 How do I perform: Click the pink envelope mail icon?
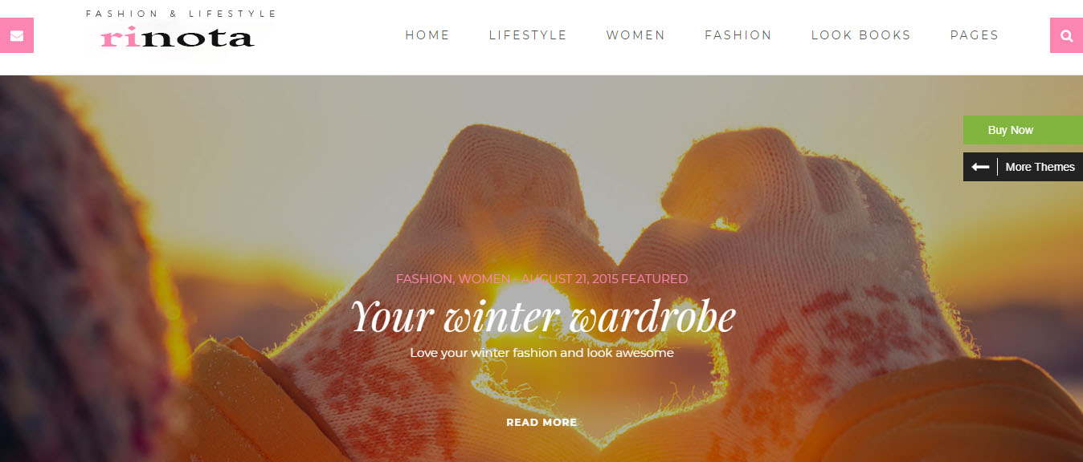pyautogui.click(x=16, y=35)
